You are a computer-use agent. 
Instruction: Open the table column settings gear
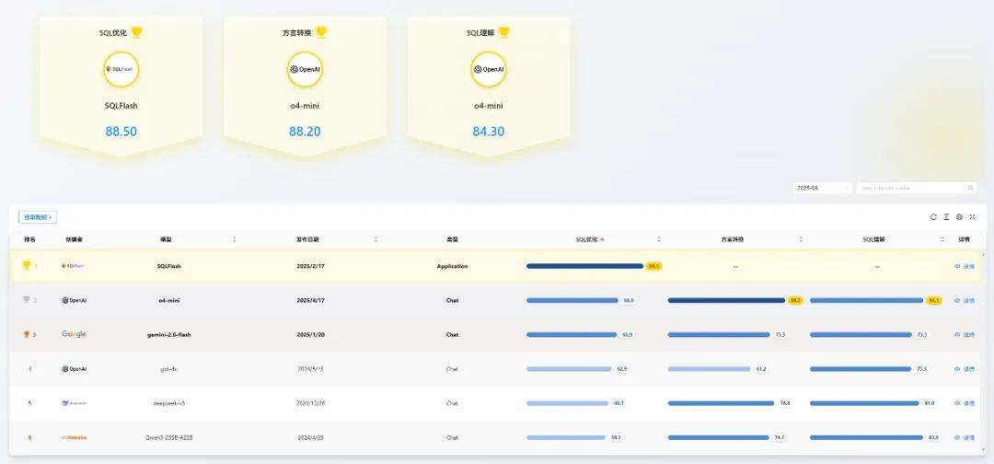pos(959,216)
